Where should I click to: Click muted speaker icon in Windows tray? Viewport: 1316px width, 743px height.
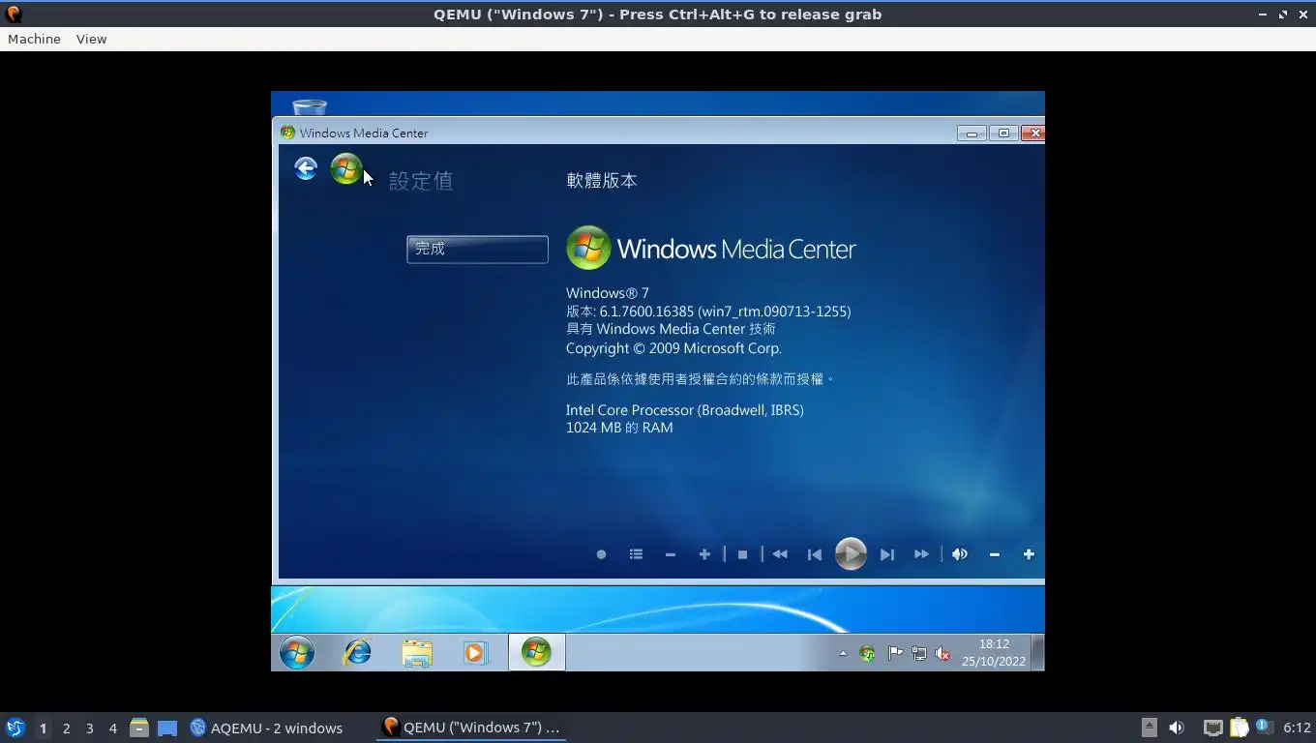tap(943, 654)
